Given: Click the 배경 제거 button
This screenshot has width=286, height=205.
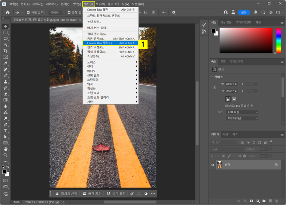Looking at the screenshot, I should point(92,194).
